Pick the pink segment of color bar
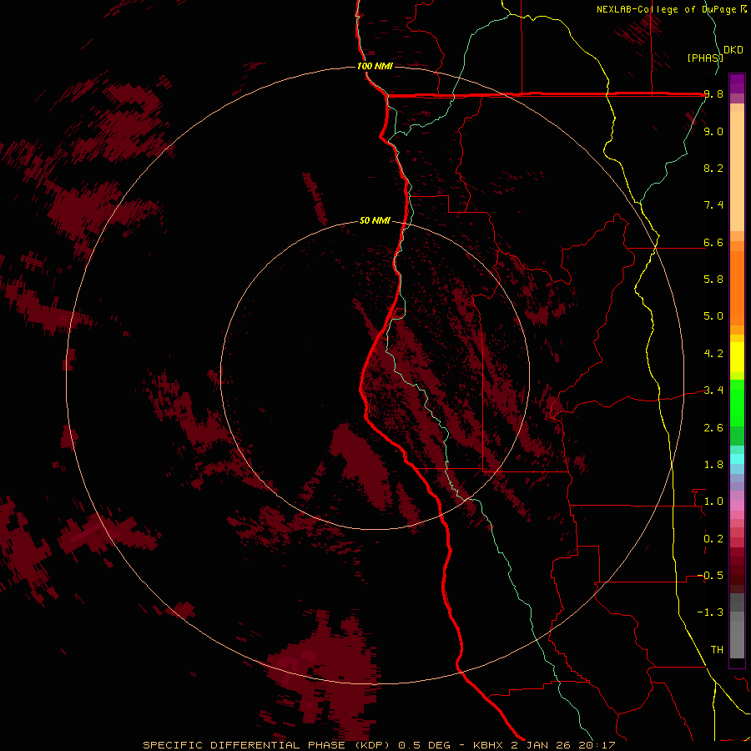 coord(737,506)
